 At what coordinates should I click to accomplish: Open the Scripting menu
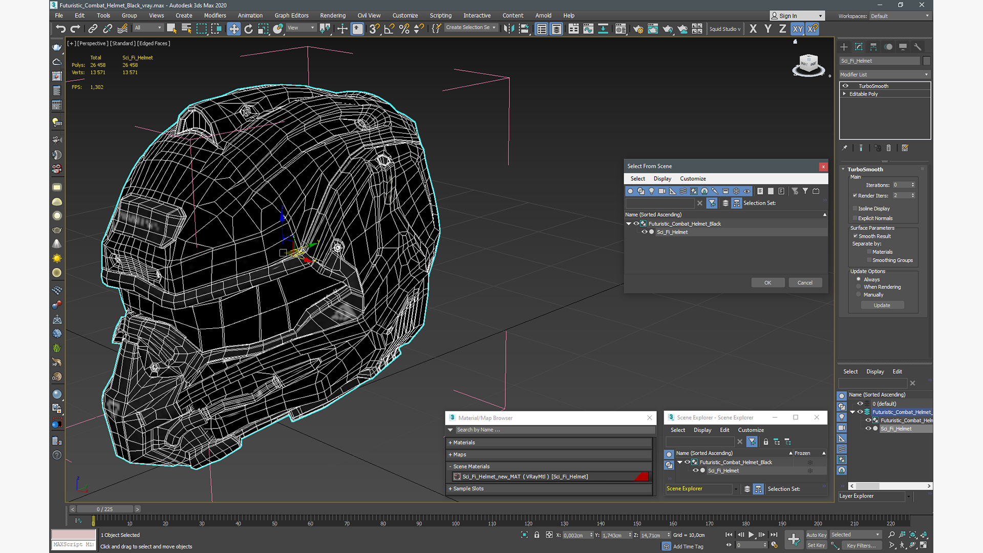[440, 15]
